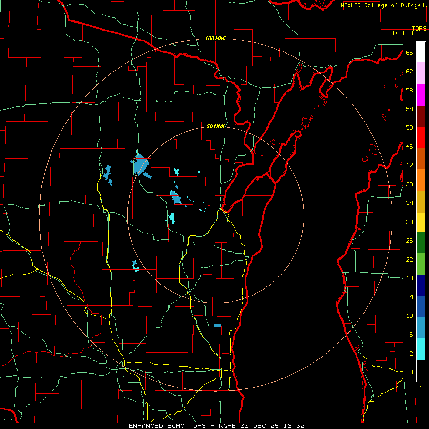Screen dimensions: 429x429
Task: Pick the light pink legend swatch
Action: pyautogui.click(x=421, y=73)
